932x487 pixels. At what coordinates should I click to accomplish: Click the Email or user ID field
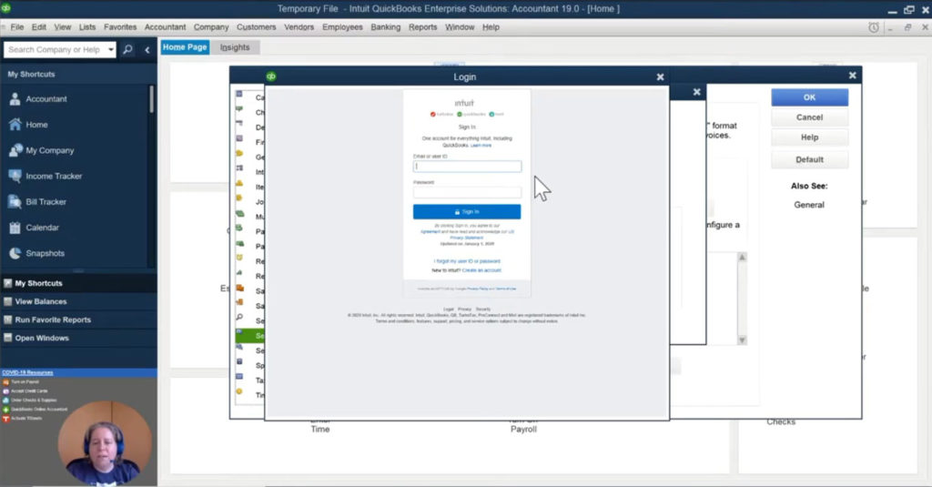[467, 167]
